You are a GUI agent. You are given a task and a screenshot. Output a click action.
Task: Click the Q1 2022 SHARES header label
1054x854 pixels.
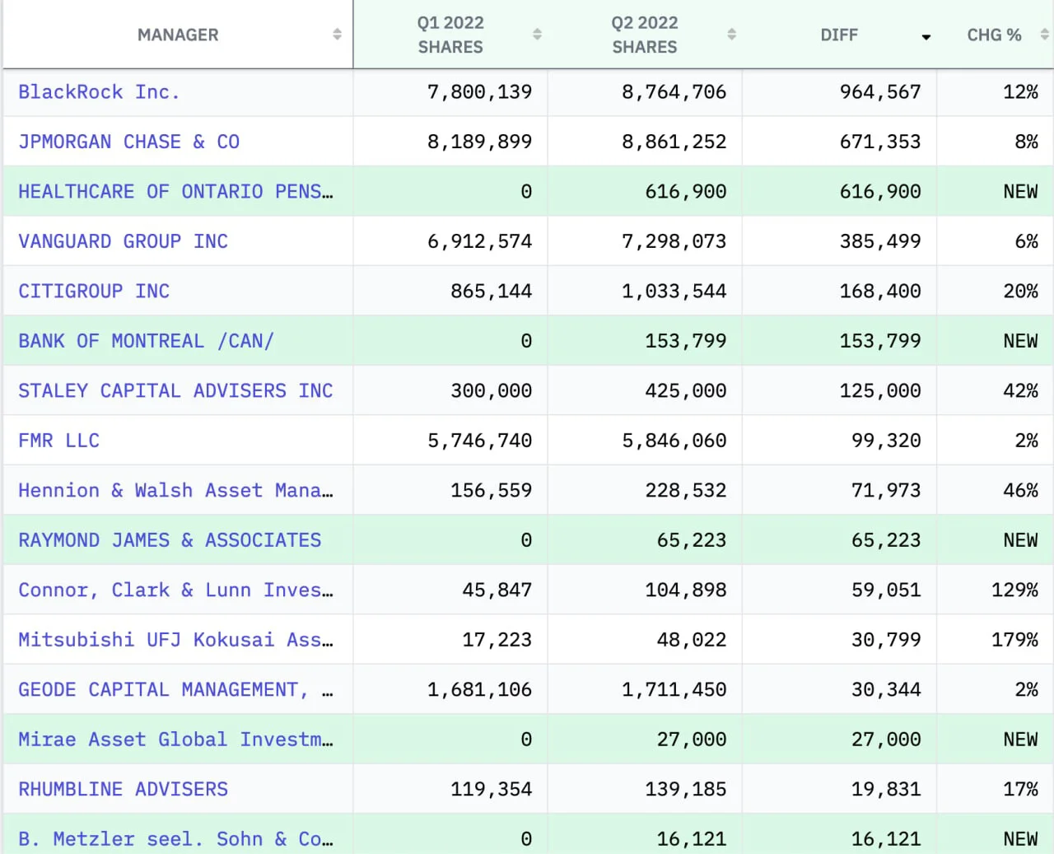coord(450,35)
